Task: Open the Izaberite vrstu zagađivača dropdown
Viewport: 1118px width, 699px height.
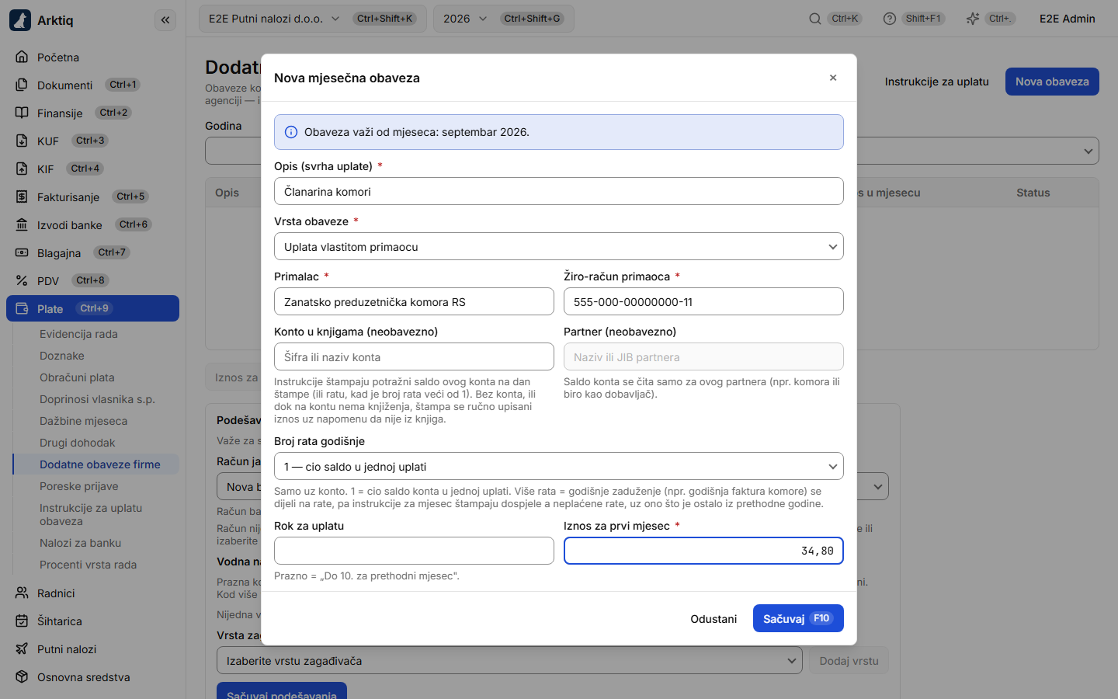Action: point(510,661)
